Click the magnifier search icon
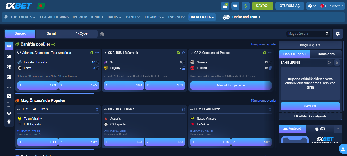Screen dimensions: 347x156 click(327, 34)
